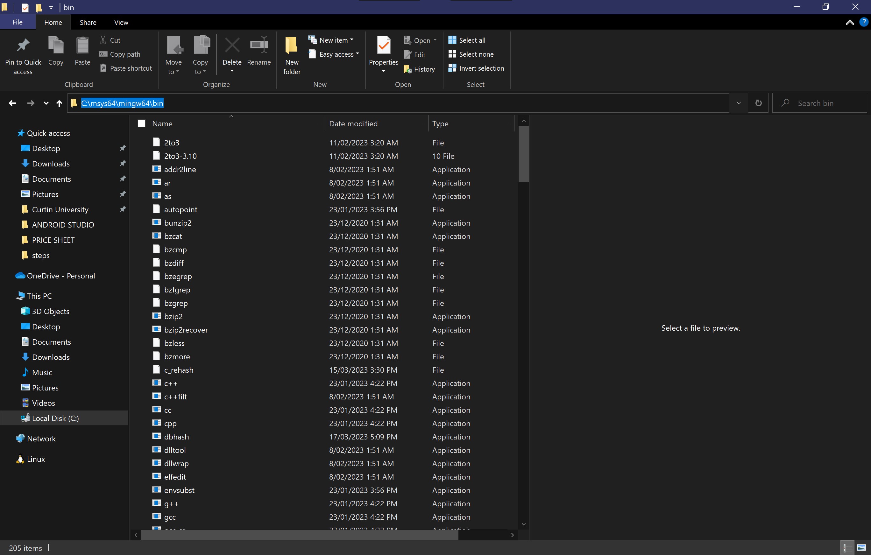Click the Search bin field
This screenshot has width=871, height=555.
819,103
